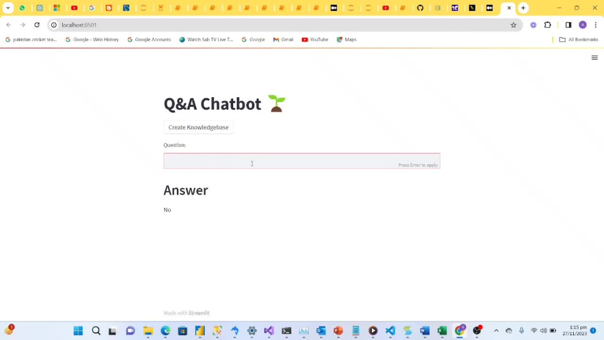Open the terminal from taskbar

[x=286, y=331]
